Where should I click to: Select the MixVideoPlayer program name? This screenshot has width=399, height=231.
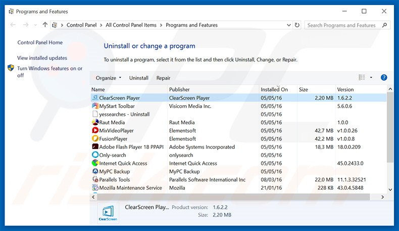[116, 130]
